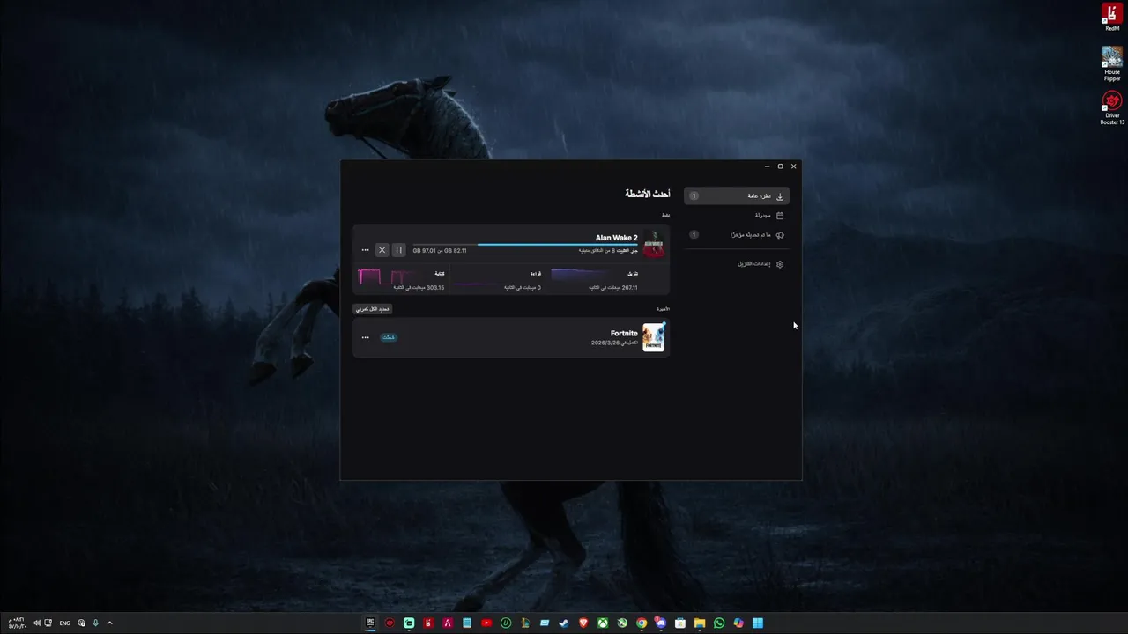Screen dimensions: 1128x634
Task: Open RedM desktop shortcut
Action: [1112, 17]
